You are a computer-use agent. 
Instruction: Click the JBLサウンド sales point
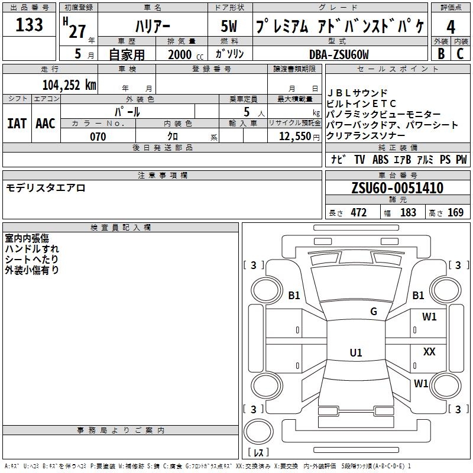(357, 93)
